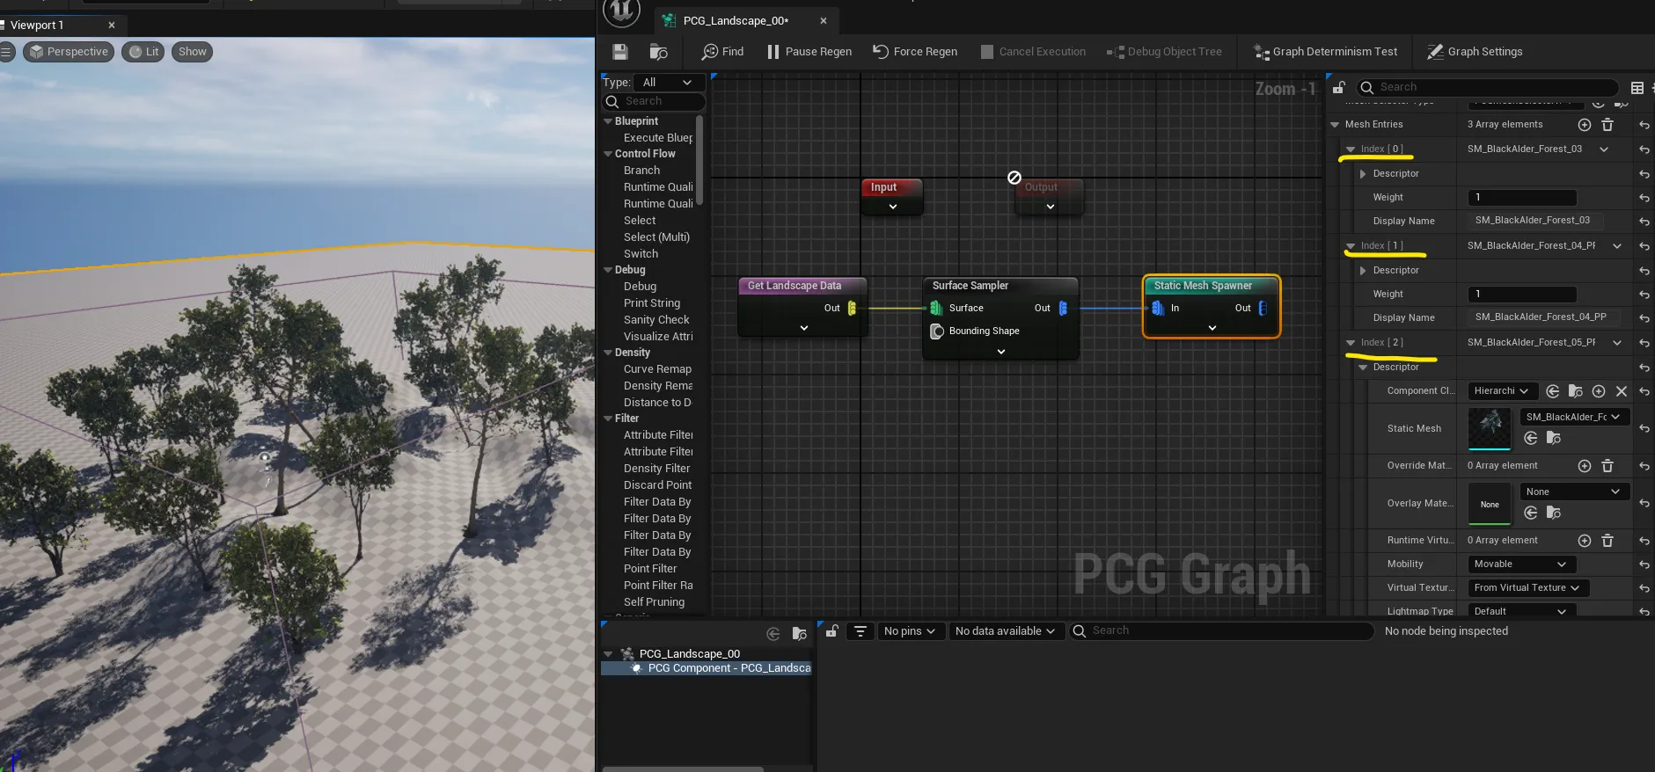This screenshot has width=1655, height=772.
Task: Add an Override Materials array element
Action: [1585, 466]
